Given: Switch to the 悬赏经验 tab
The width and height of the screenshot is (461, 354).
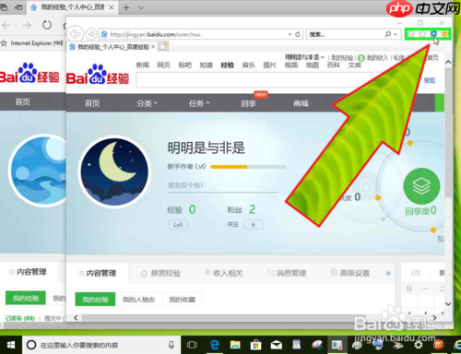Looking at the screenshot, I should [x=160, y=273].
